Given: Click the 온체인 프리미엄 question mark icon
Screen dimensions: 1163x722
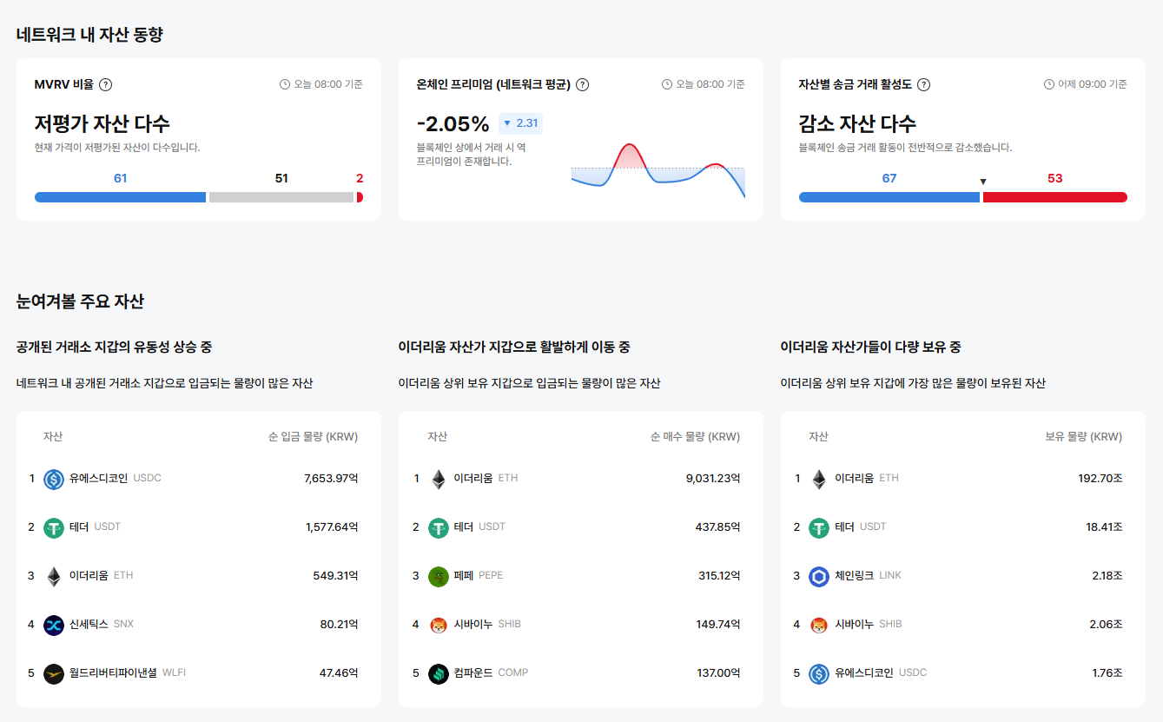Looking at the screenshot, I should (x=582, y=84).
